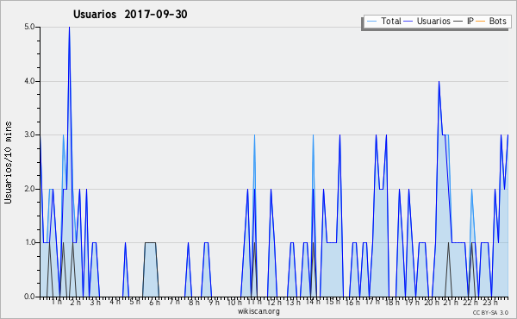The image size is (517, 319).
Task: Click the 0.0 y-axis value
Action: [x=29, y=297]
